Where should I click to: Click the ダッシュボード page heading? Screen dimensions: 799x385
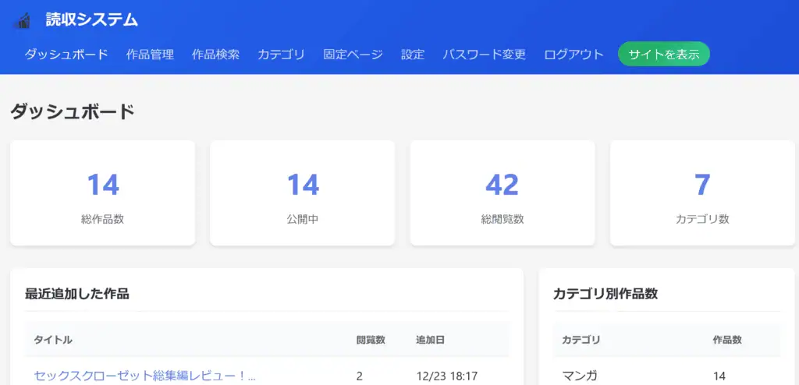73,111
